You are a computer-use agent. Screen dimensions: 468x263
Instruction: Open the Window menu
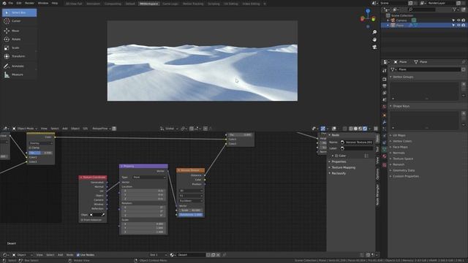pyautogui.click(x=43, y=3)
